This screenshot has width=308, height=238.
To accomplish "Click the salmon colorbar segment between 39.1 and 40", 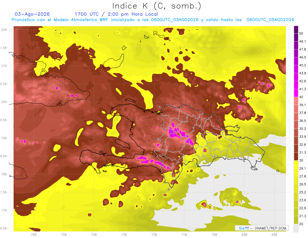I will pyautogui.click(x=296, y=101).
